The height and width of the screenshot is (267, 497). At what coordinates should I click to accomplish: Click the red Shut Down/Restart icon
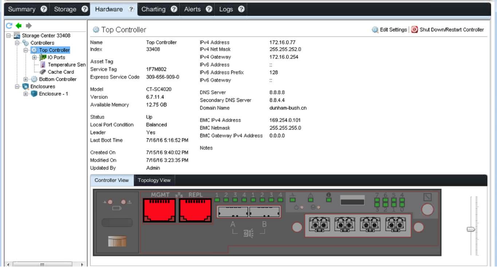click(x=414, y=29)
